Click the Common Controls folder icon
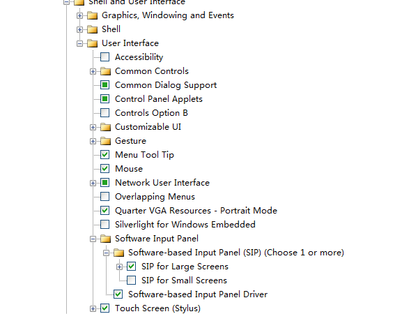 pyautogui.click(x=105, y=71)
